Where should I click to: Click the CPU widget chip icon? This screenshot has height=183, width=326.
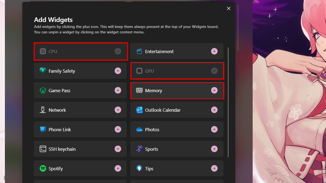(43, 51)
